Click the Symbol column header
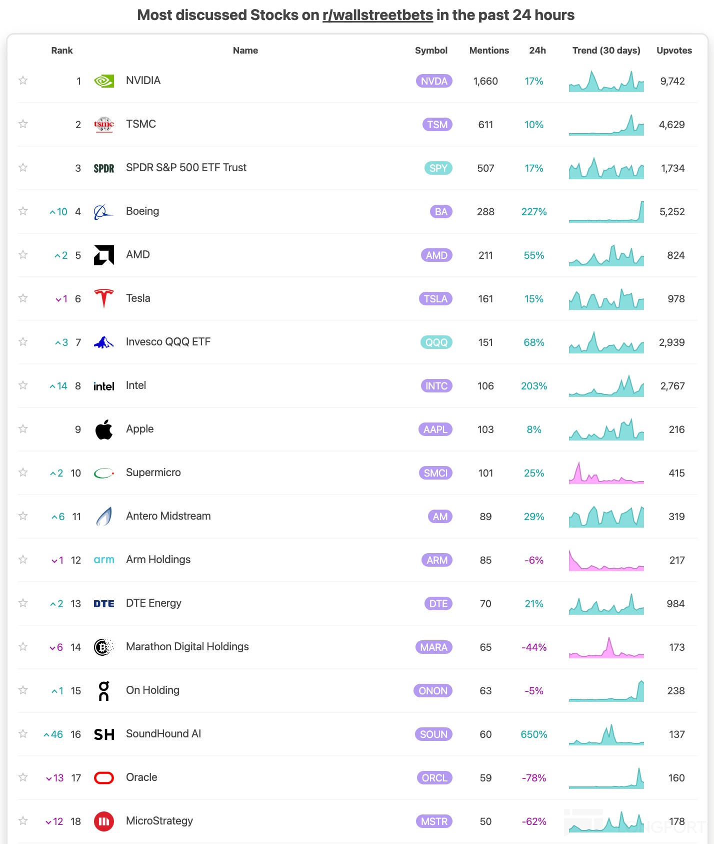Image resolution: width=714 pixels, height=844 pixels. pyautogui.click(x=431, y=51)
